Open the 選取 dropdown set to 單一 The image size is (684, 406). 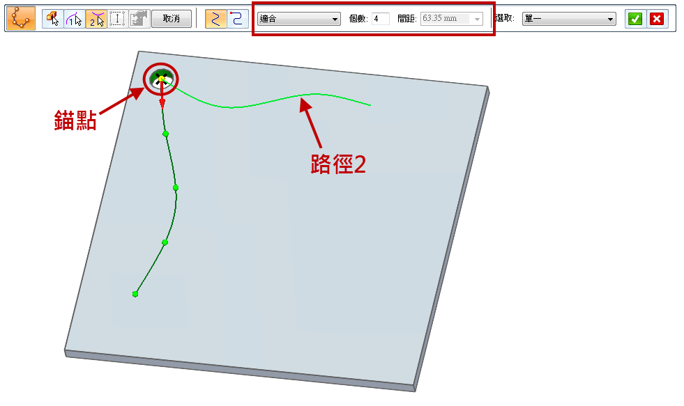(569, 19)
